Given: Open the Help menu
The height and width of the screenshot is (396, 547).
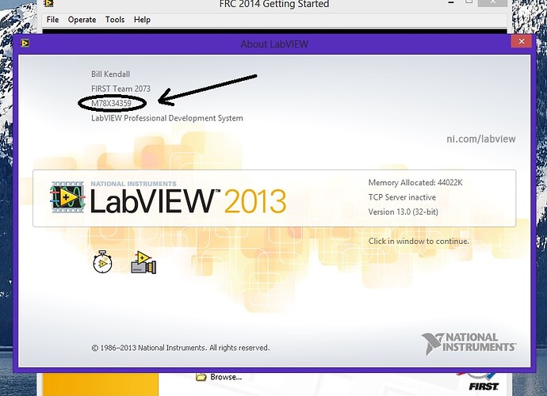Looking at the screenshot, I should coord(142,20).
